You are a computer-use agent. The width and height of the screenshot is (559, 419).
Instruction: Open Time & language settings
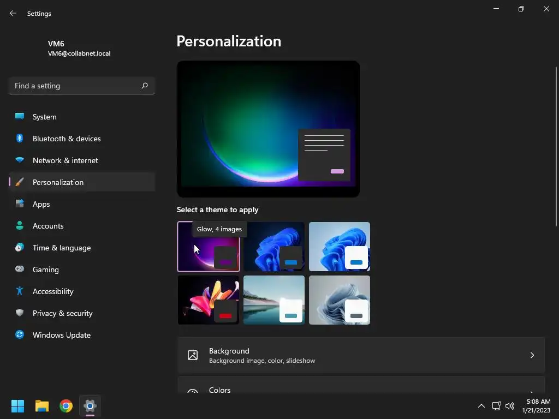pos(82,248)
